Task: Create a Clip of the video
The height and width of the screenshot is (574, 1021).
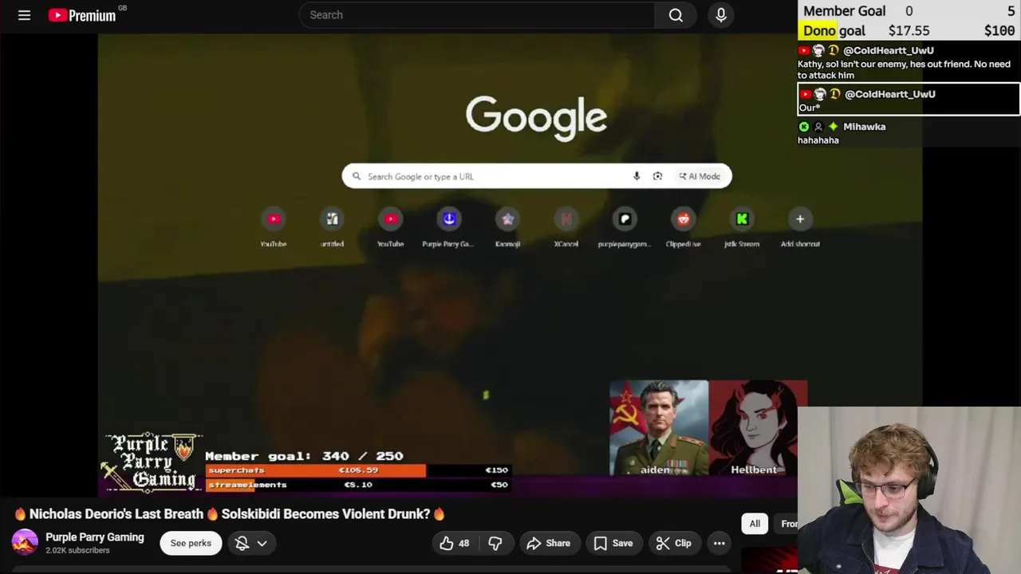Action: 674,543
